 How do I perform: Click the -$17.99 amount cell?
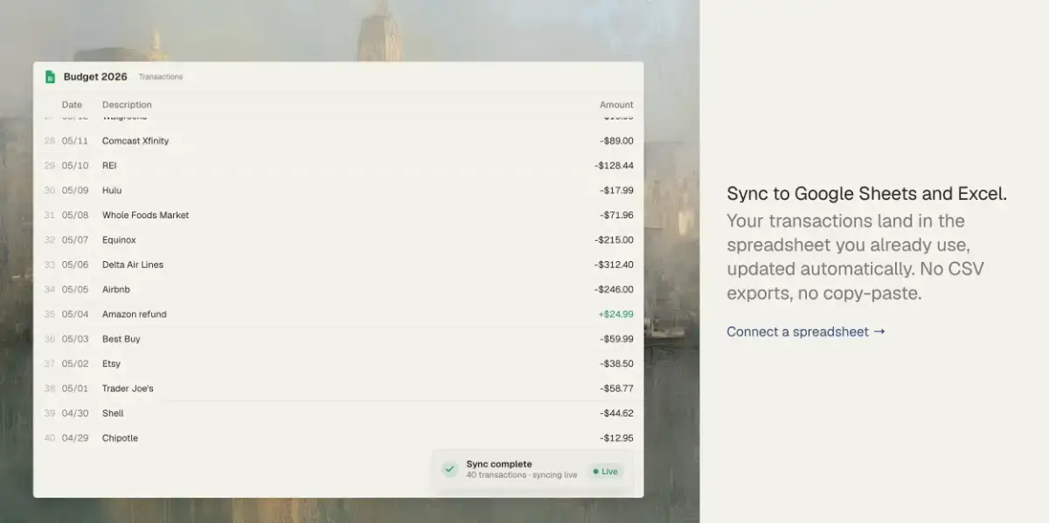point(616,190)
